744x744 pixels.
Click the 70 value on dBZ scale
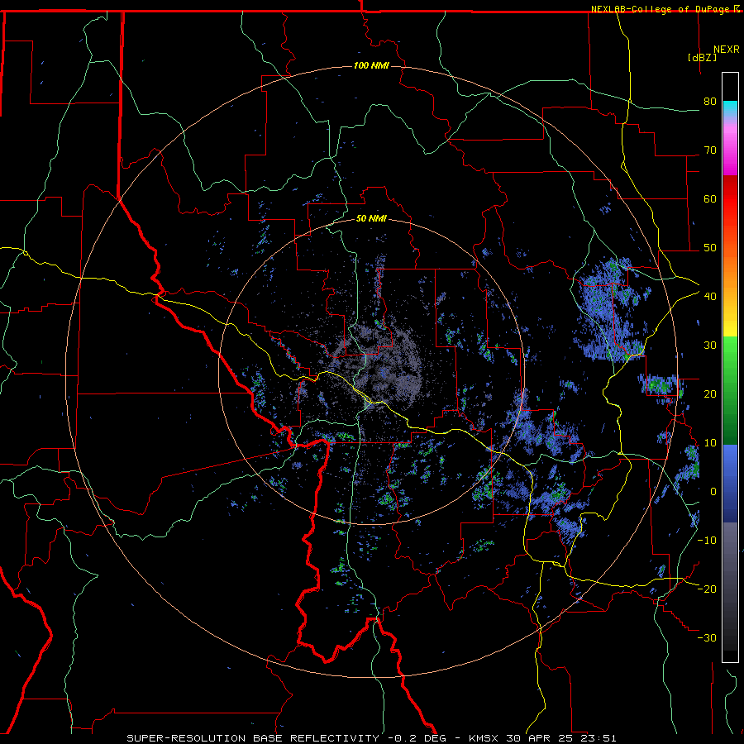710,150
